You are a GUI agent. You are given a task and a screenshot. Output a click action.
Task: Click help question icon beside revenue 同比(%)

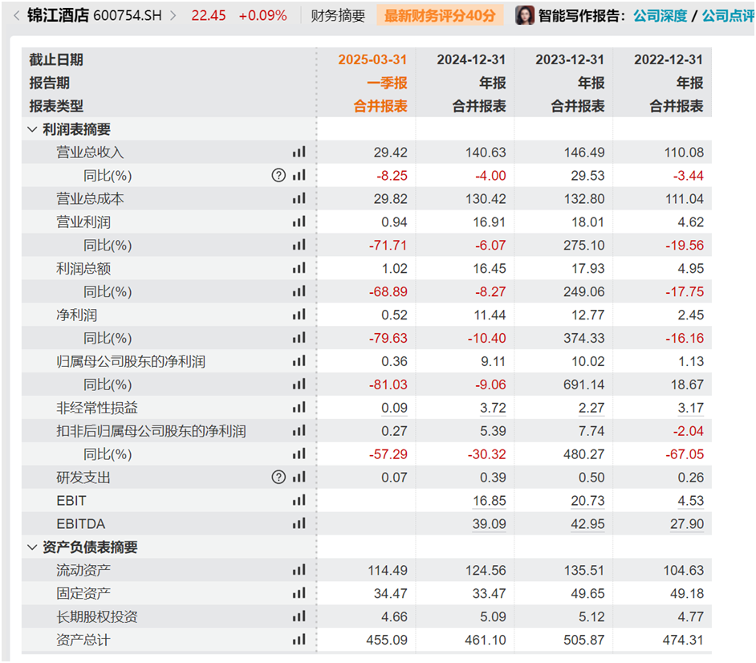coord(278,175)
